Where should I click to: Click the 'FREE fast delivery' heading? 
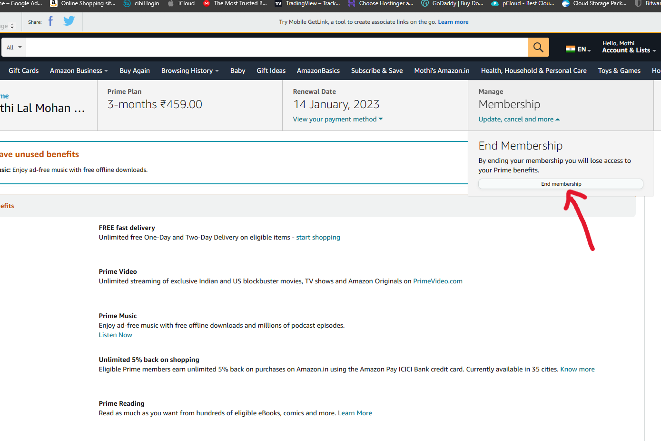pyautogui.click(x=127, y=228)
